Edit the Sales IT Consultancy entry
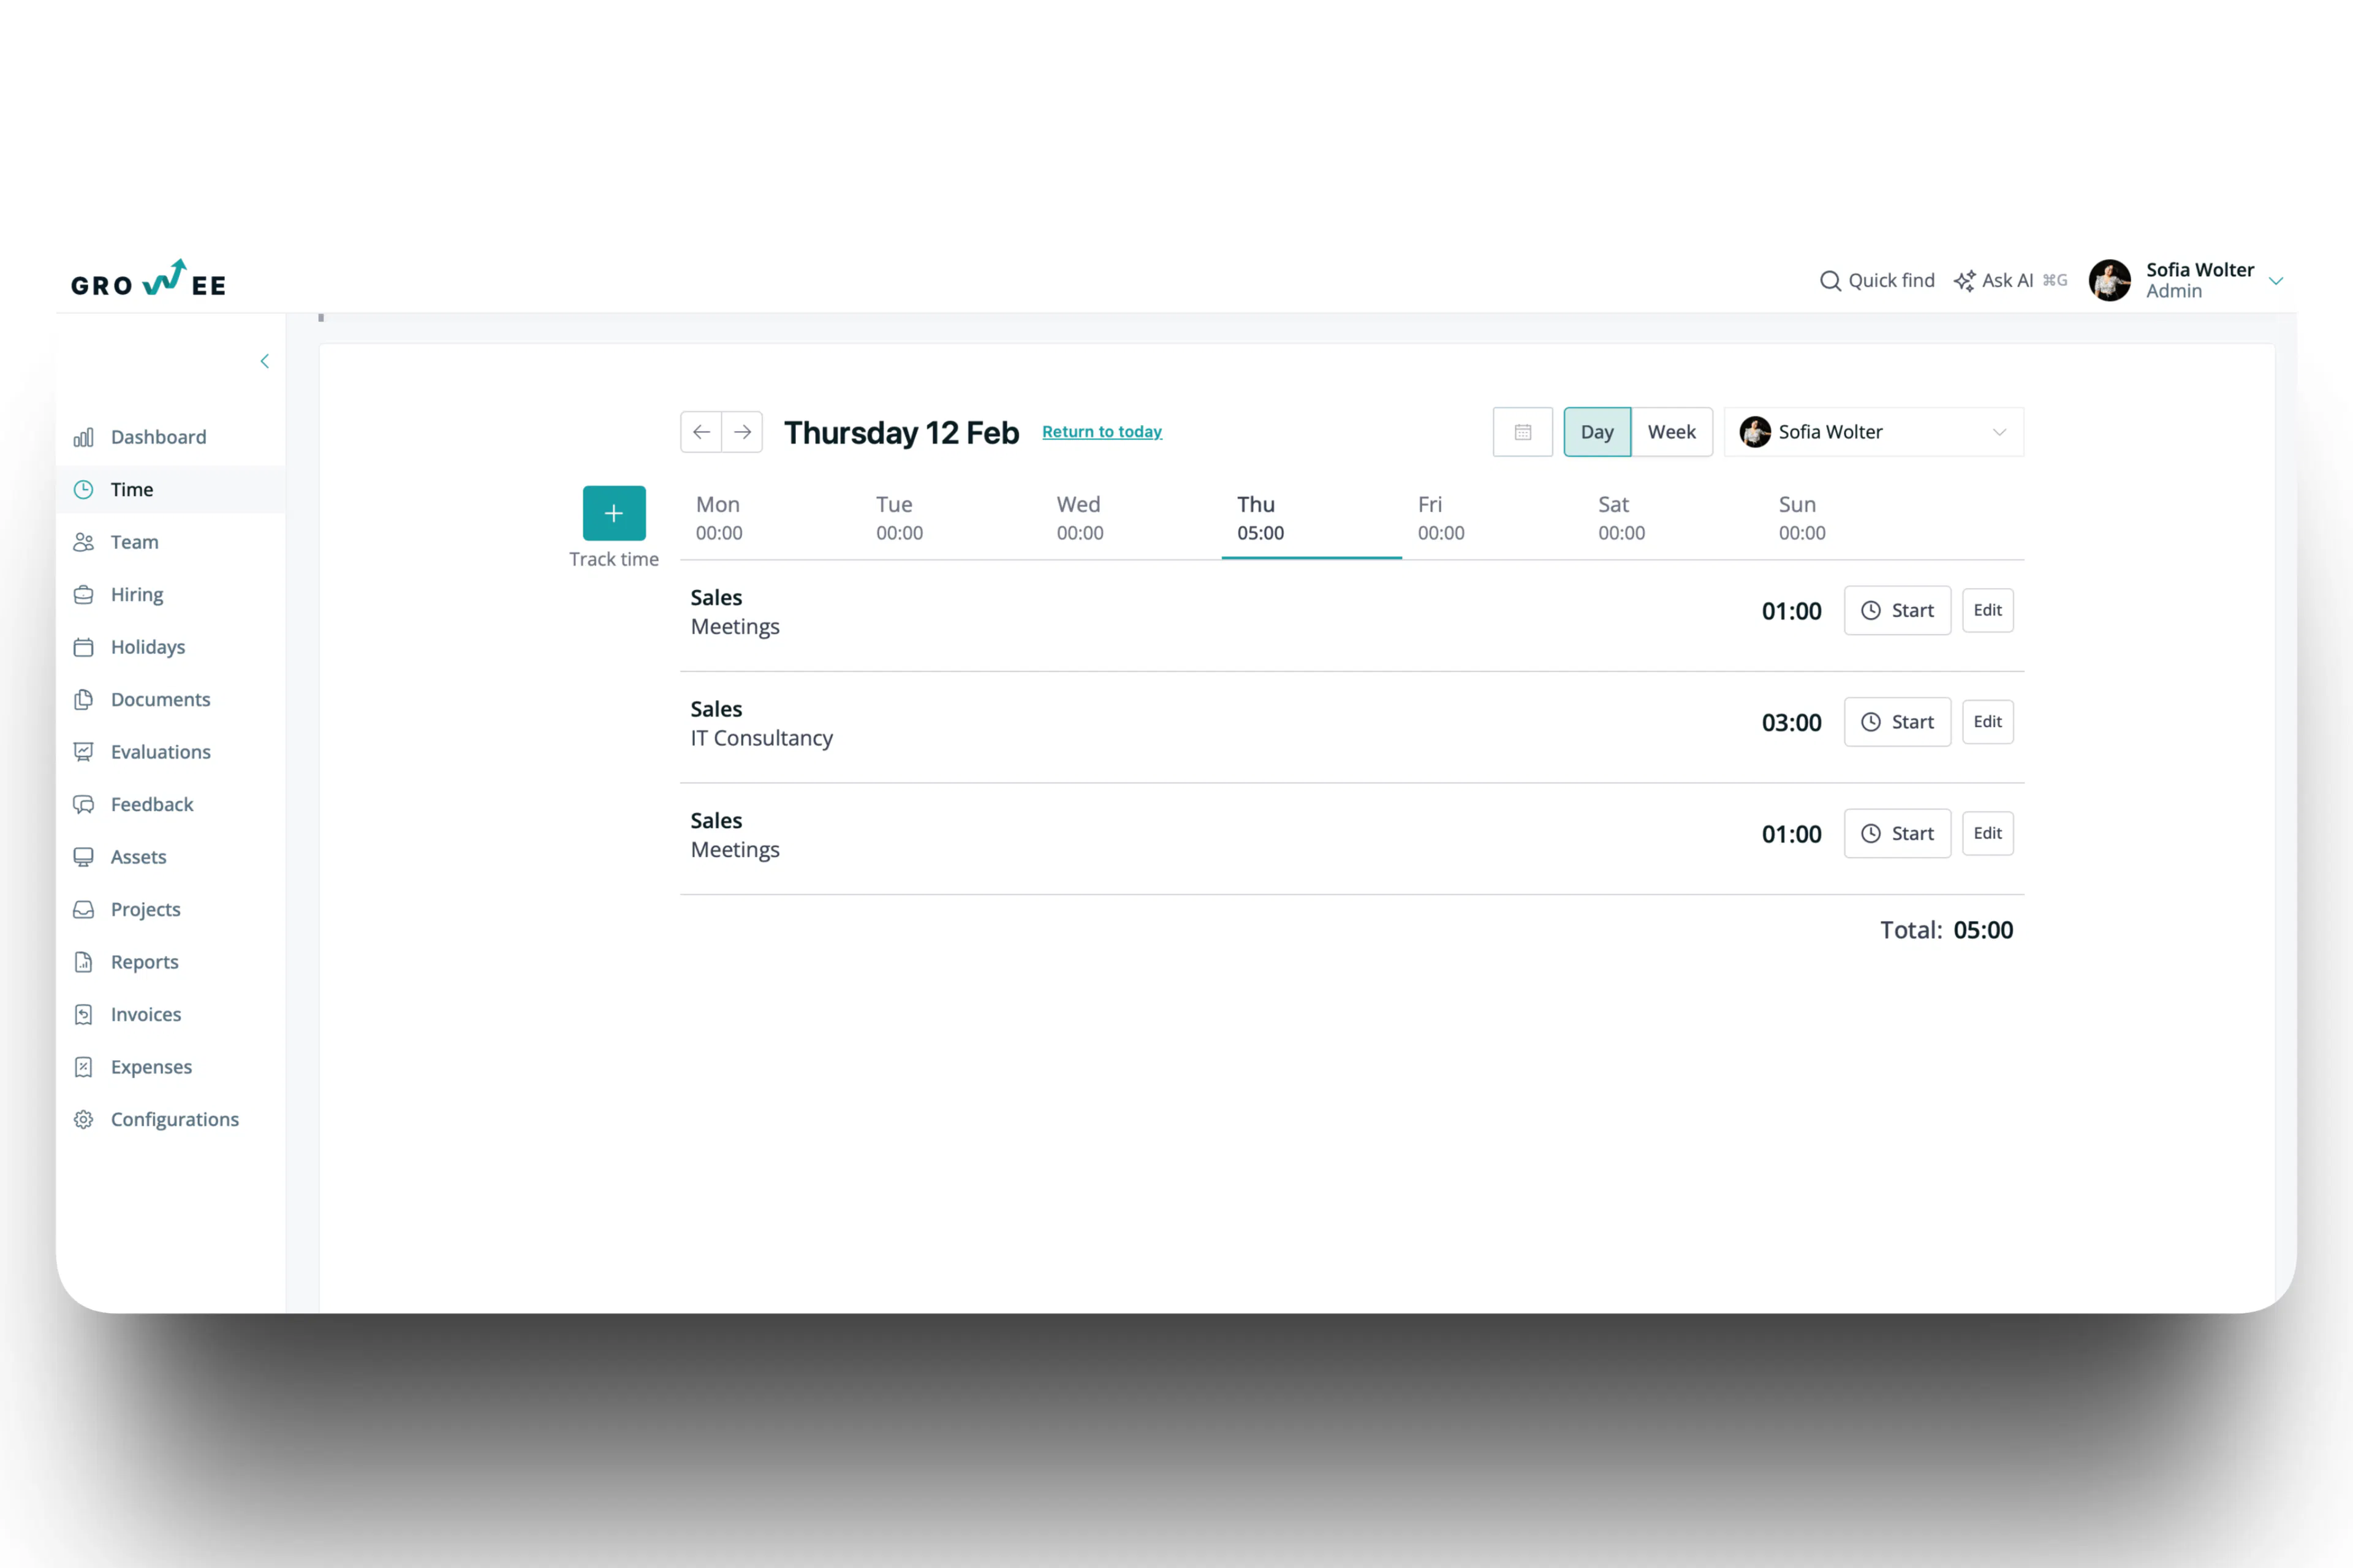The width and height of the screenshot is (2353, 1568). coord(1987,721)
